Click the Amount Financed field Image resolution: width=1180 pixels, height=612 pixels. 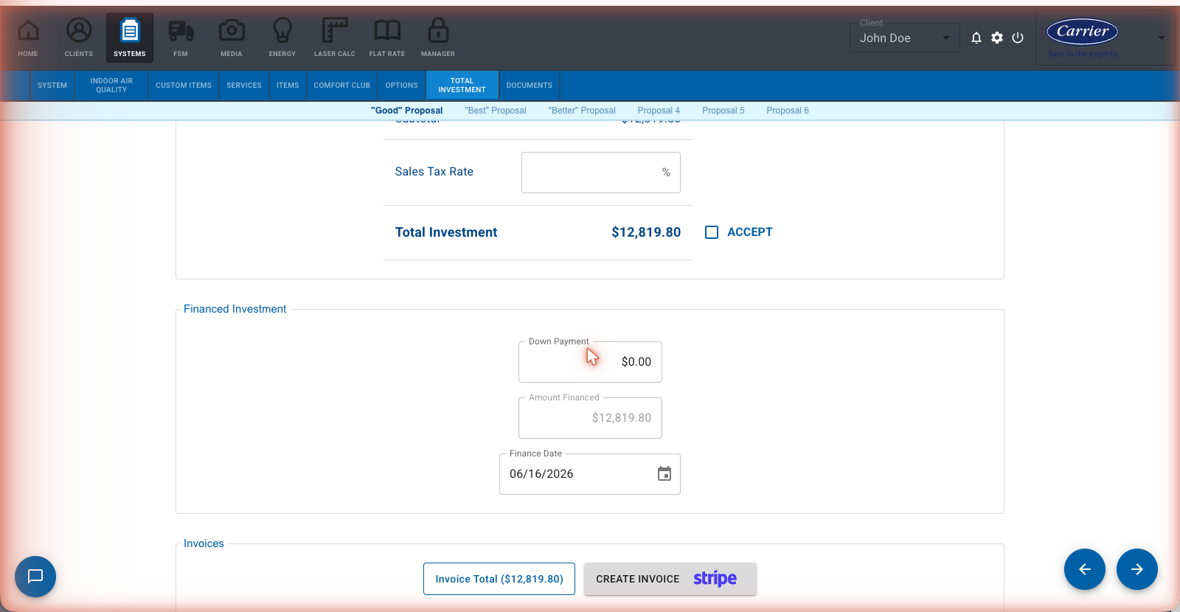click(590, 418)
